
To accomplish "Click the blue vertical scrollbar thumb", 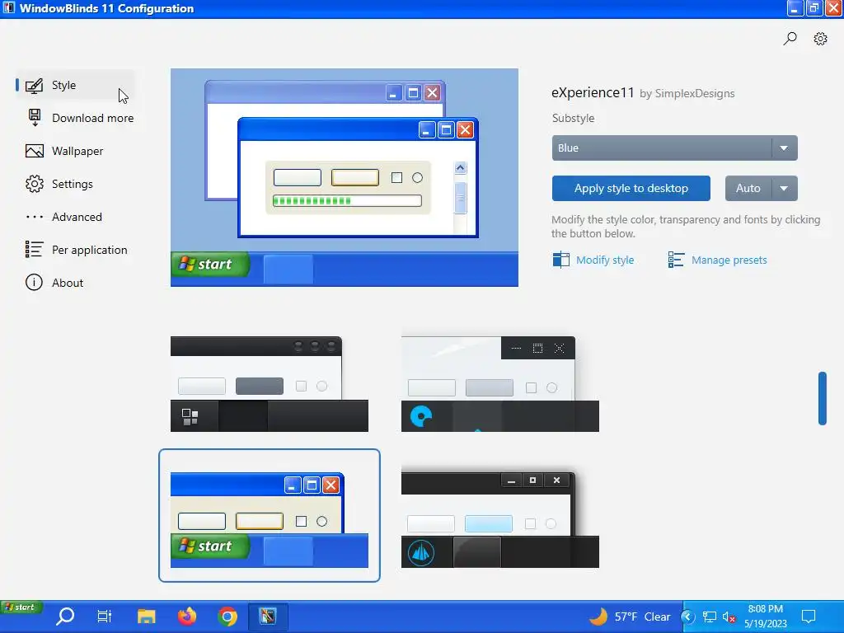I will coord(823,398).
